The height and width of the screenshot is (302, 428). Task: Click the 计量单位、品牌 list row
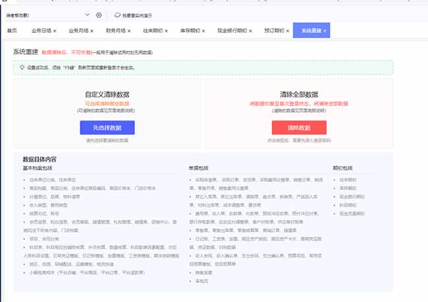(55, 196)
